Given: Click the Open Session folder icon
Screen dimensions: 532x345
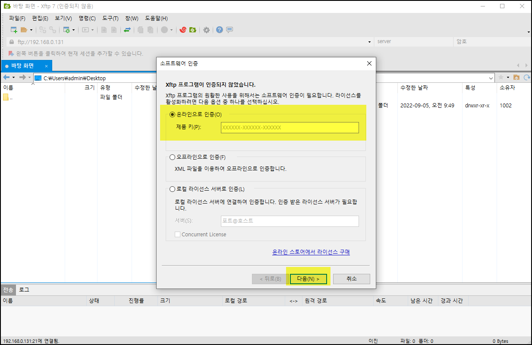Looking at the screenshot, I should [24, 30].
